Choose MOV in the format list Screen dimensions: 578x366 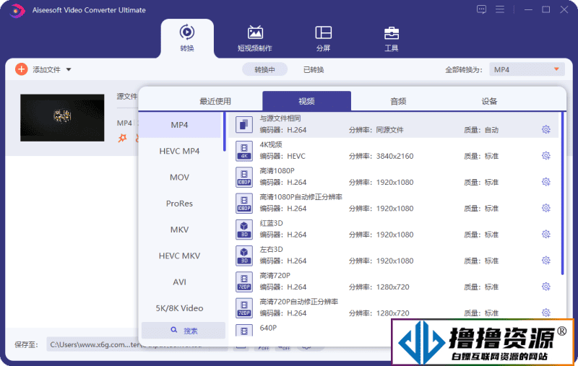179,177
